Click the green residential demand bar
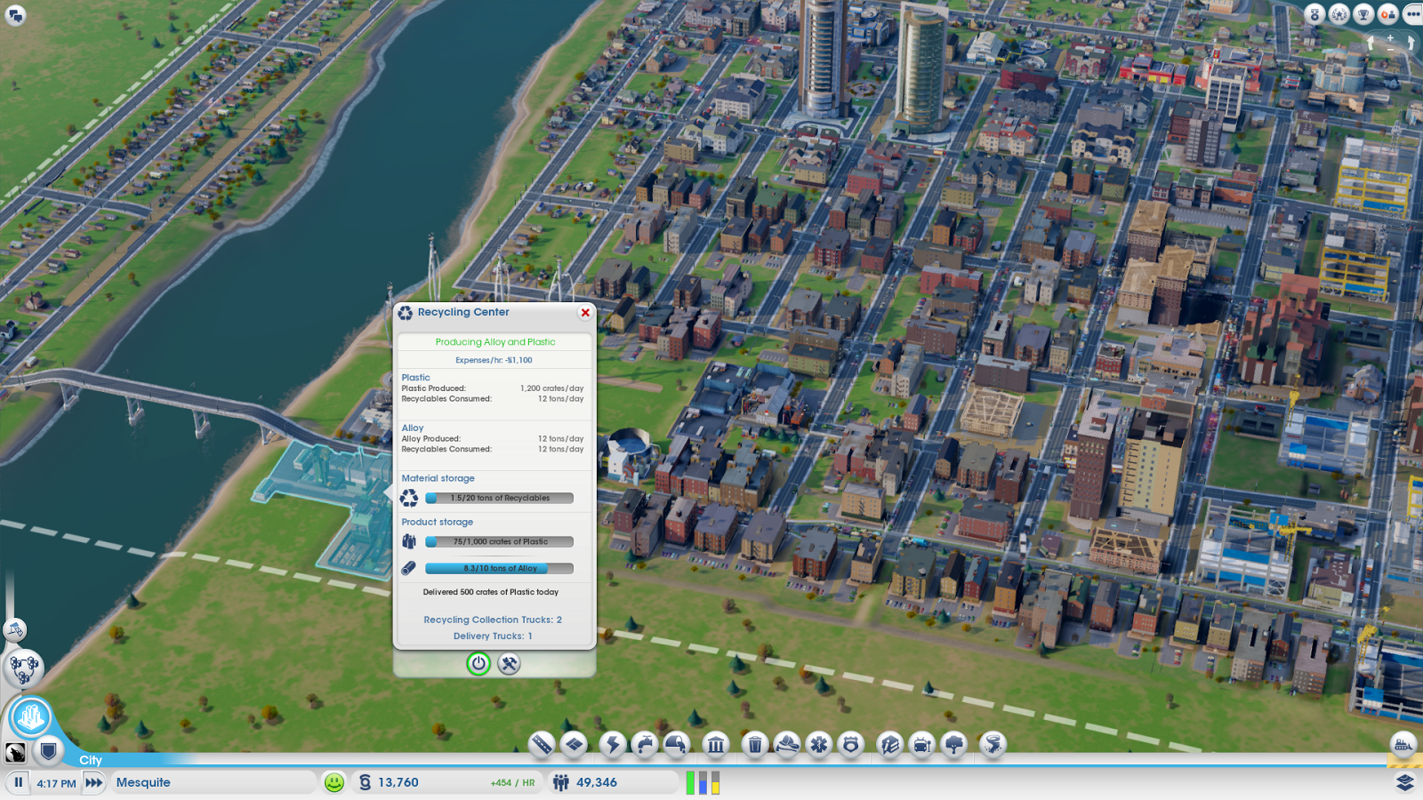The image size is (1423, 800). tap(690, 782)
